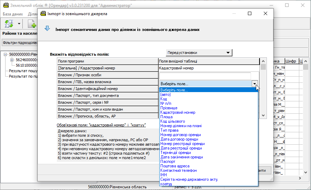This screenshot has width=311, height=190.
Task: Select row "Власник / Паспорт, ким и коли видан"
Action: pyautogui.click(x=108, y=109)
